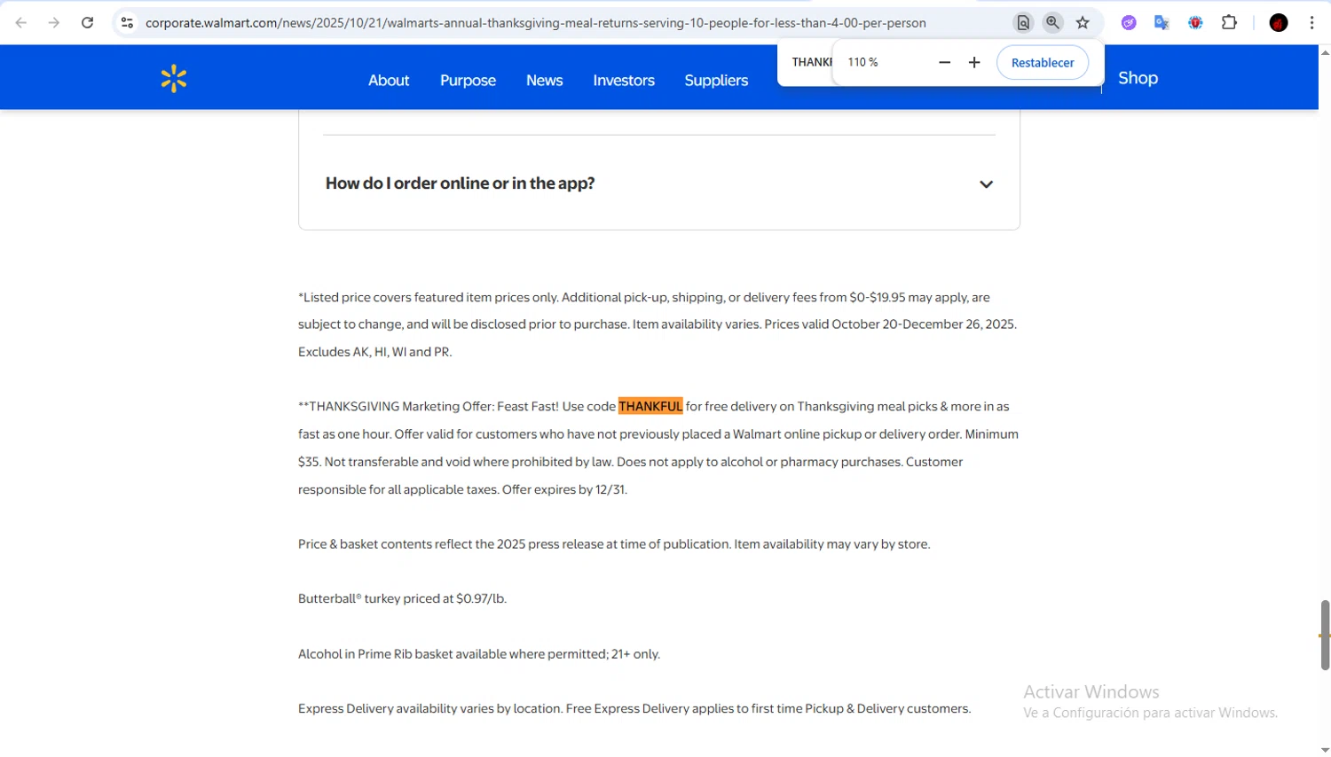This screenshot has height=757, width=1331.
Task: Click the scrollbar up arrow
Action: coord(1325,52)
